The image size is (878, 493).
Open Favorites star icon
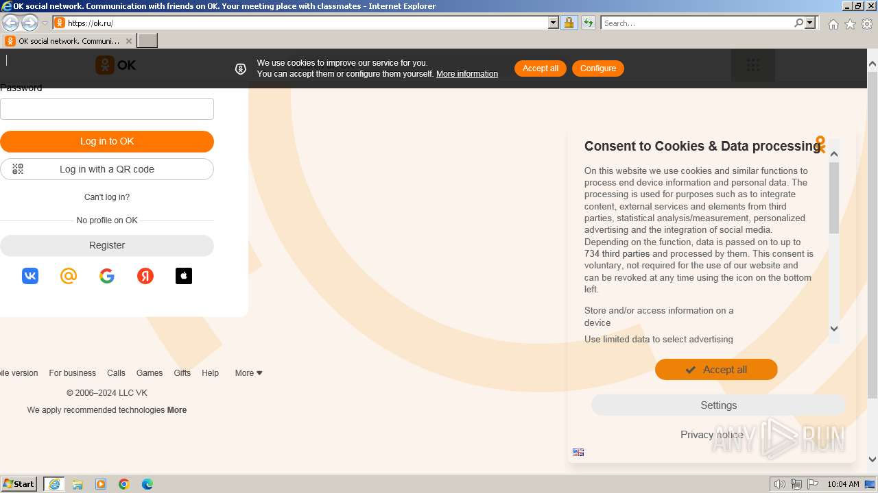pyautogui.click(x=850, y=24)
